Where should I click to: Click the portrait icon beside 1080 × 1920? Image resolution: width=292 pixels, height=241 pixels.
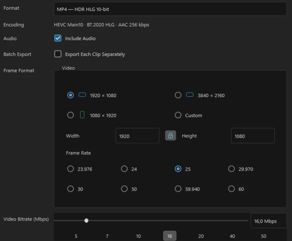[82, 115]
